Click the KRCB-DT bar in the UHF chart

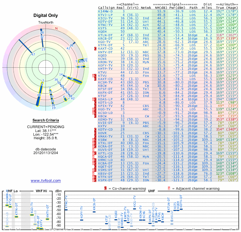tap(94, 212)
